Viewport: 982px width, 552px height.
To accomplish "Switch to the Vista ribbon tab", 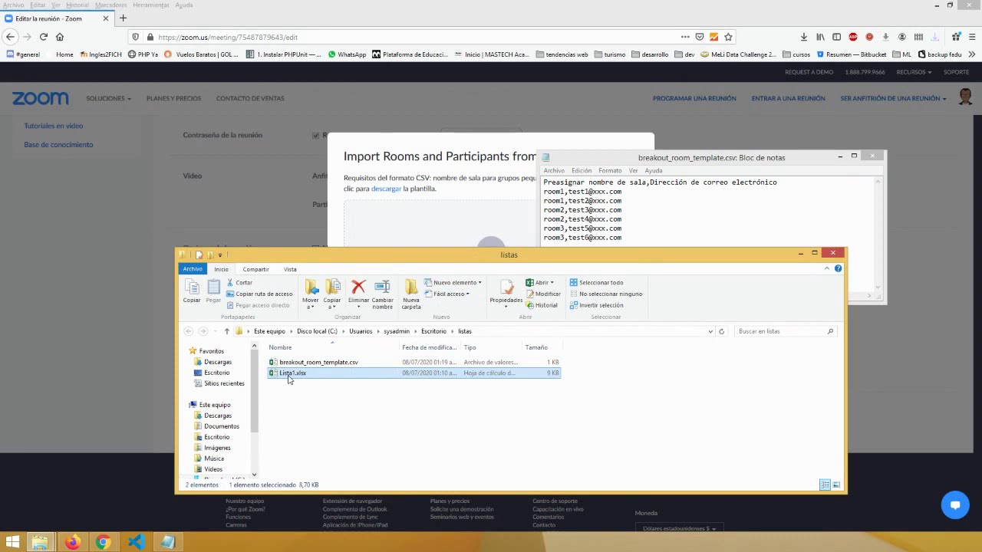I will (x=290, y=269).
